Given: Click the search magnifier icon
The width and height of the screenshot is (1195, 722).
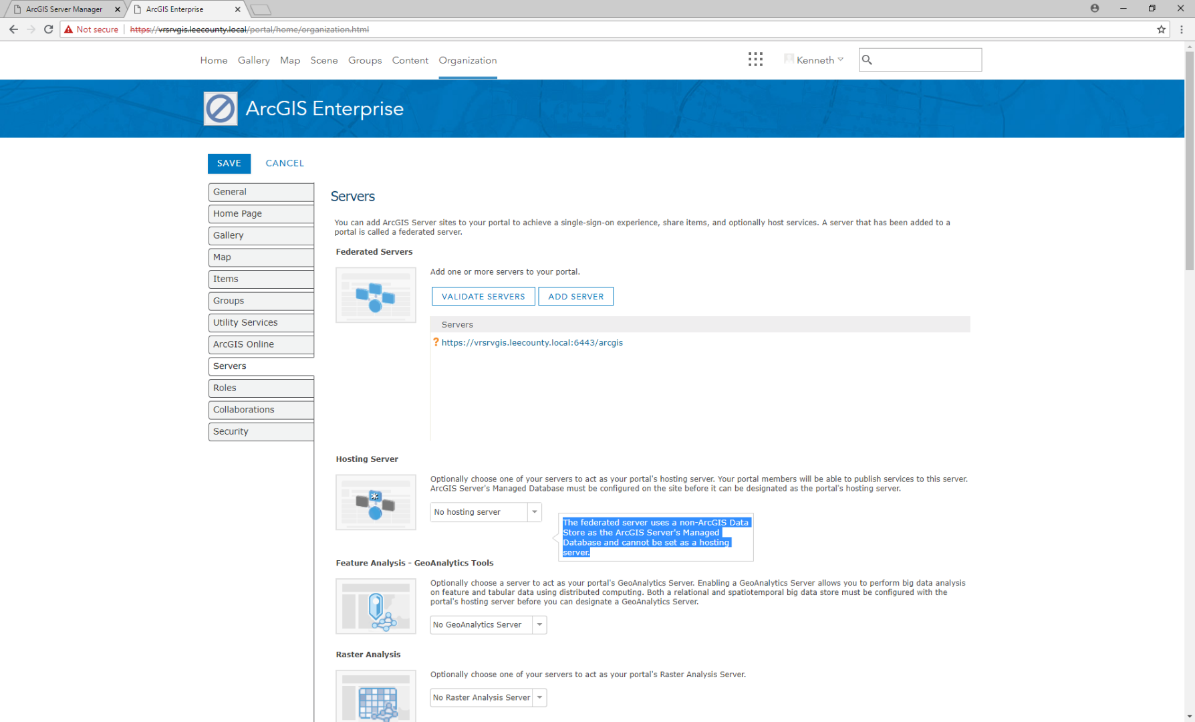Looking at the screenshot, I should tap(867, 60).
